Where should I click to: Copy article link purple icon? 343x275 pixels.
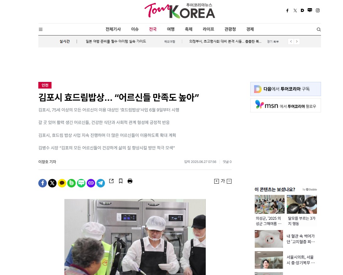pyautogui.click(x=91, y=183)
